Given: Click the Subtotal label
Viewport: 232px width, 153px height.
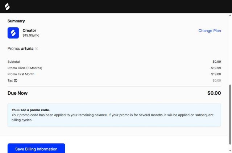Looking at the screenshot, I should pos(14,62).
